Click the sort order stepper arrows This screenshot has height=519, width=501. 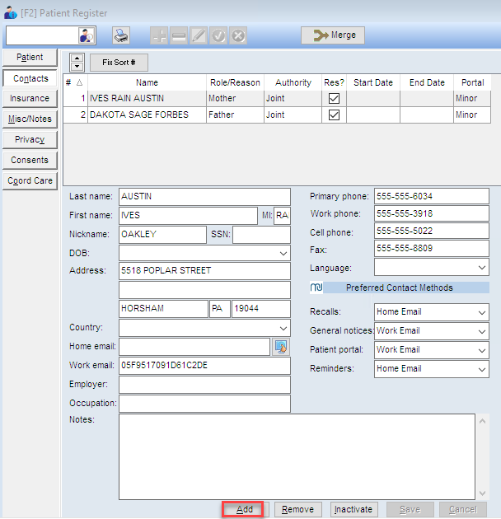77,63
